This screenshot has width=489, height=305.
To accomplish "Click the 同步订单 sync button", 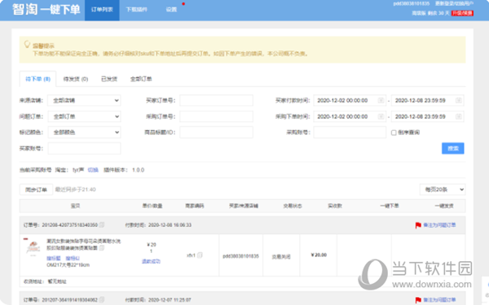I will click(x=36, y=190).
